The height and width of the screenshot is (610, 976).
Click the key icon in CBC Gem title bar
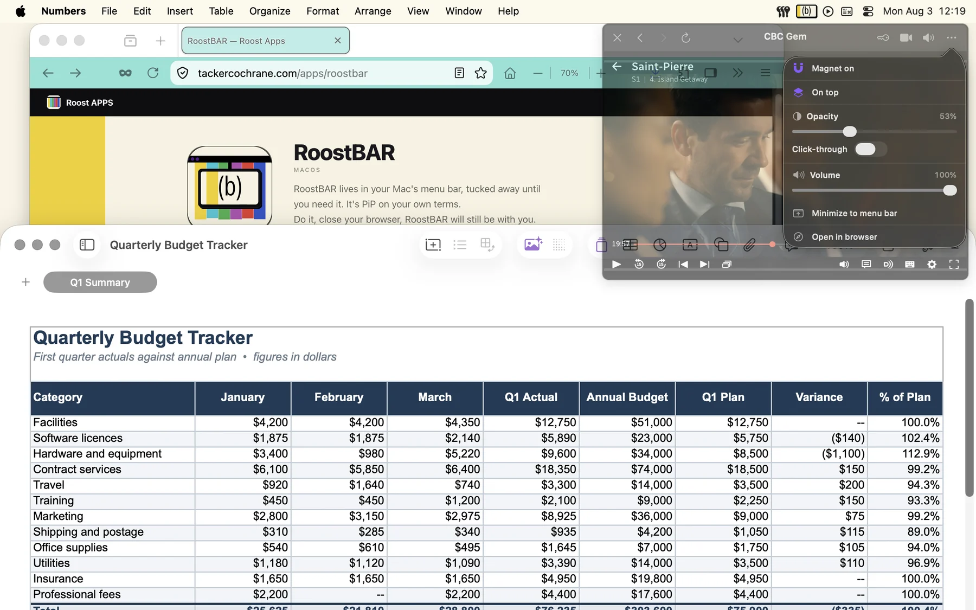point(883,37)
